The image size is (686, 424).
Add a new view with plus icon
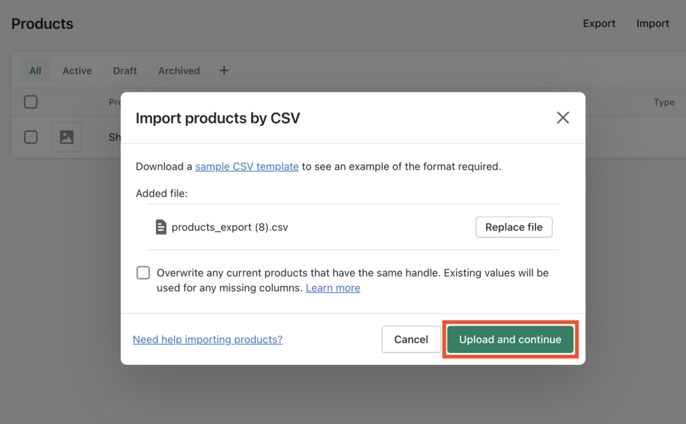(224, 70)
